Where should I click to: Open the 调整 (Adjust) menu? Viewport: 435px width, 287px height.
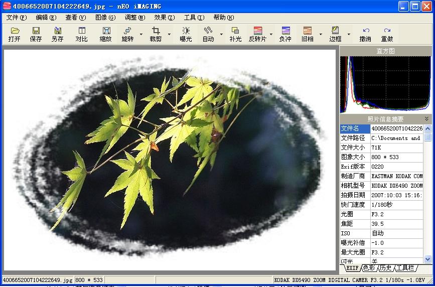(x=134, y=17)
